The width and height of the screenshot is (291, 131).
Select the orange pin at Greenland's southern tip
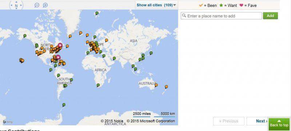point(70,36)
